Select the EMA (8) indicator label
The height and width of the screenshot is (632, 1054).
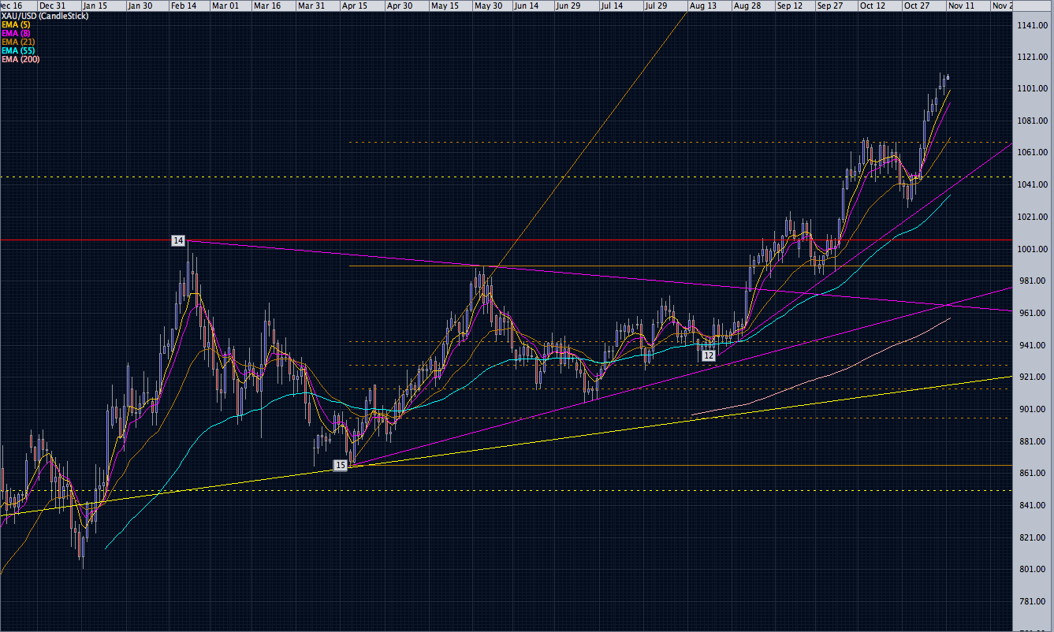17,33
